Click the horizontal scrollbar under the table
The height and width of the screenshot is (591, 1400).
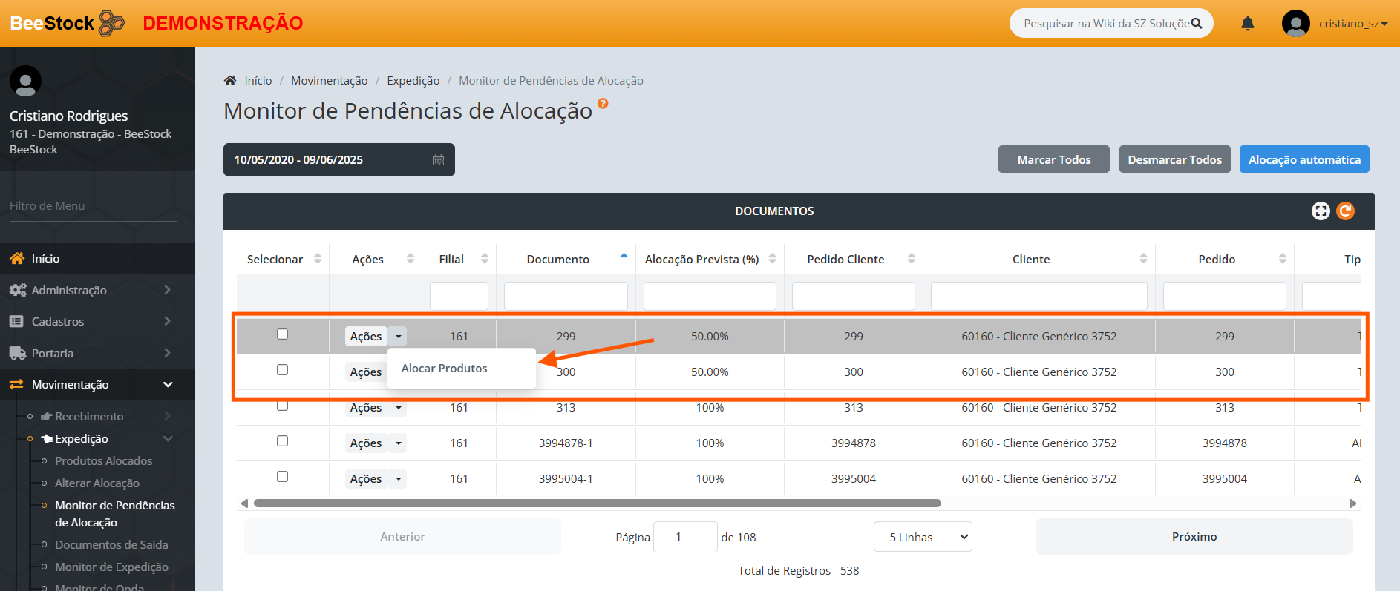tap(597, 503)
